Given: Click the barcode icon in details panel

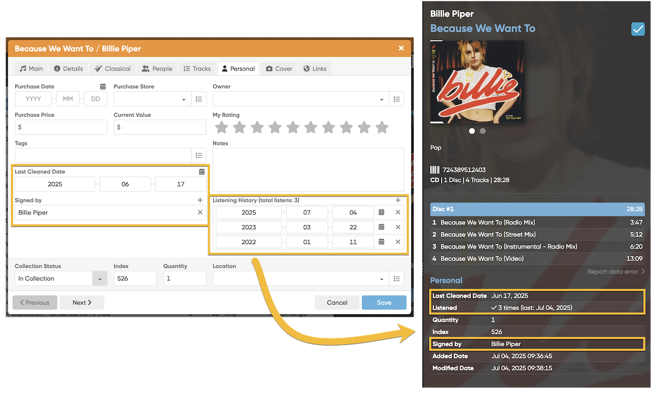Looking at the screenshot, I should point(435,170).
